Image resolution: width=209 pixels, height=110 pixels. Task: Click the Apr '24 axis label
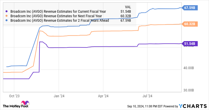(103, 96)
